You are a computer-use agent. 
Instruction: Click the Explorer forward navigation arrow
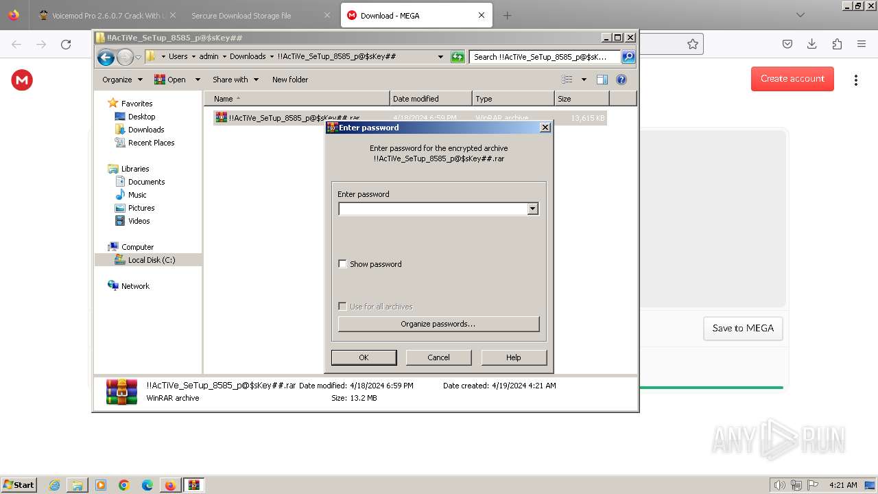[125, 57]
